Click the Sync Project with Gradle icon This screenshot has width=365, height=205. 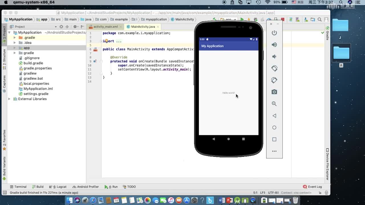click(291, 19)
